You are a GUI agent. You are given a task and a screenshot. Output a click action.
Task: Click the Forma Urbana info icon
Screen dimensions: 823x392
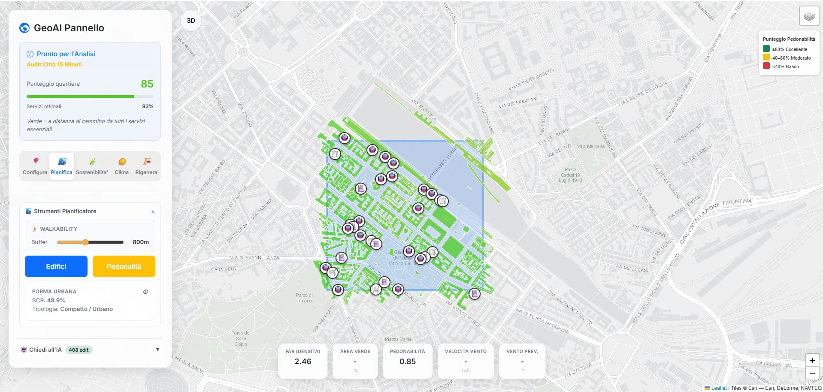point(145,292)
